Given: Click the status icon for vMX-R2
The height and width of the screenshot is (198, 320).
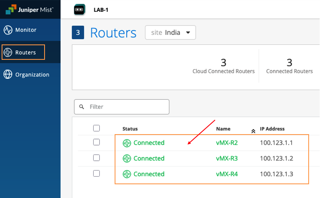Looking at the screenshot, I should pos(127,143).
